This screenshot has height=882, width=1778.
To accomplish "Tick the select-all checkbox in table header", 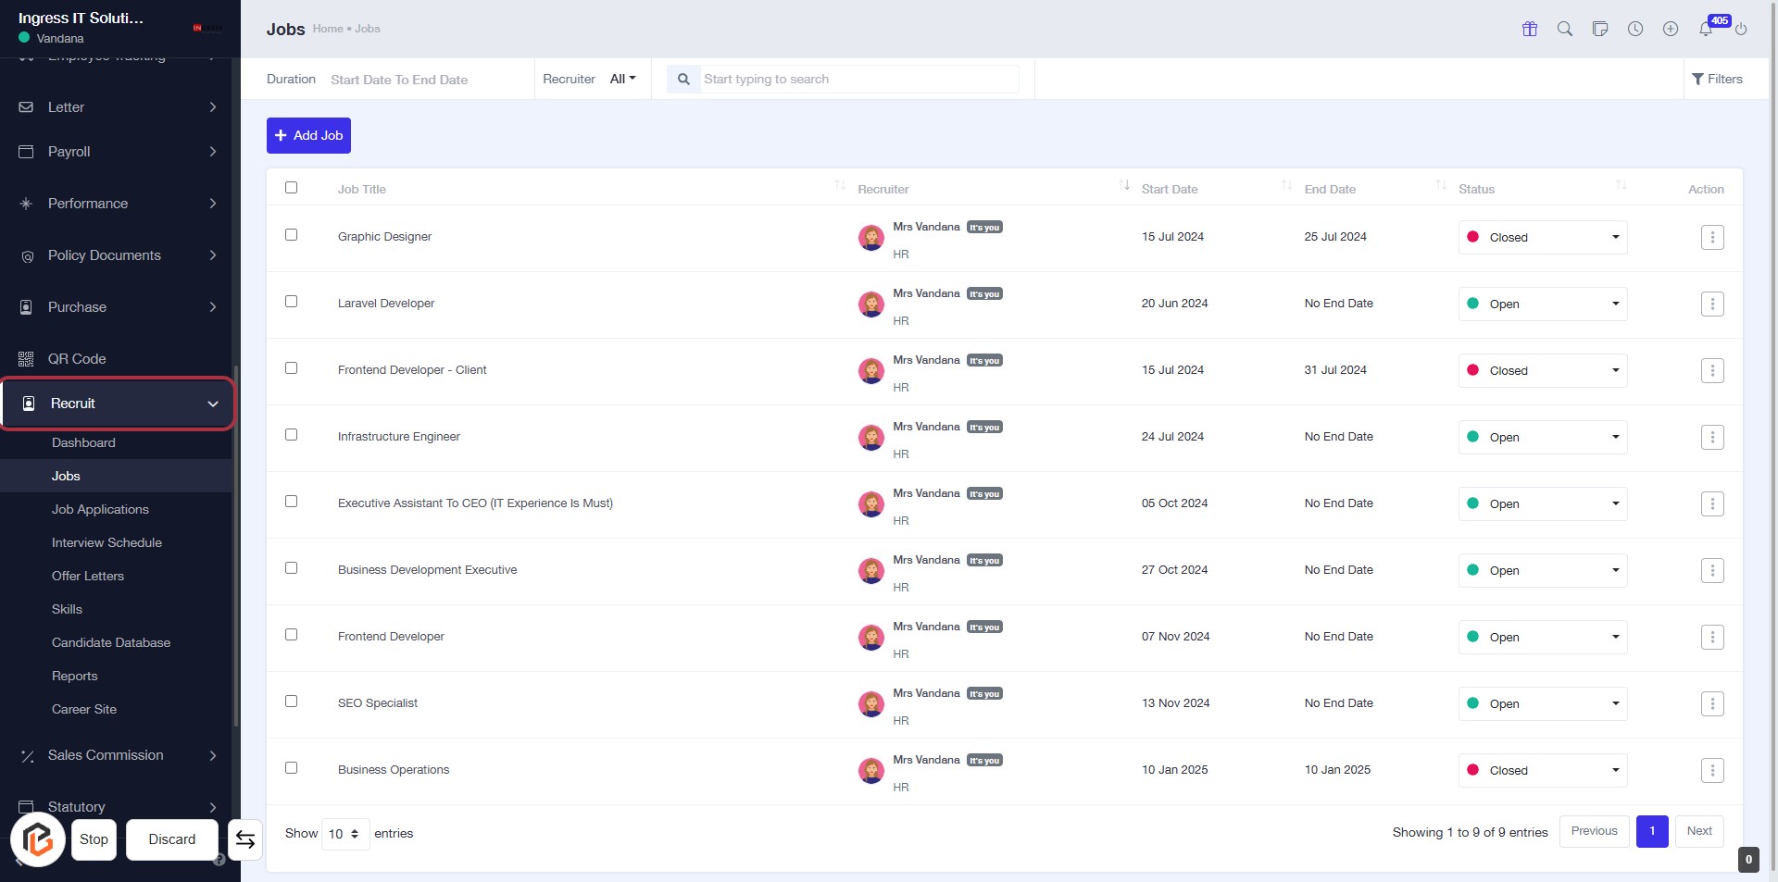I will point(292,188).
